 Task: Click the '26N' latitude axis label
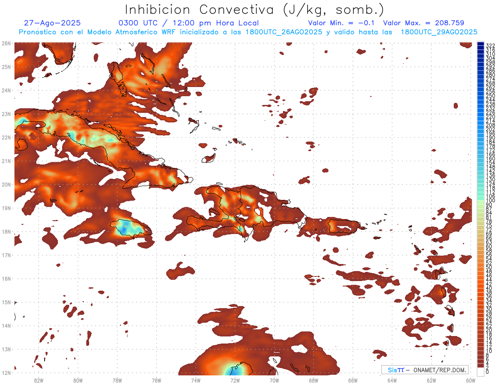pos(6,43)
